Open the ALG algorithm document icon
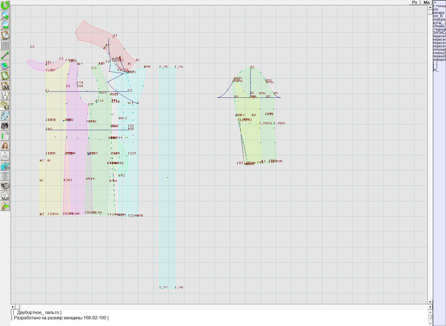The width and height of the screenshot is (446, 326). 5,196
